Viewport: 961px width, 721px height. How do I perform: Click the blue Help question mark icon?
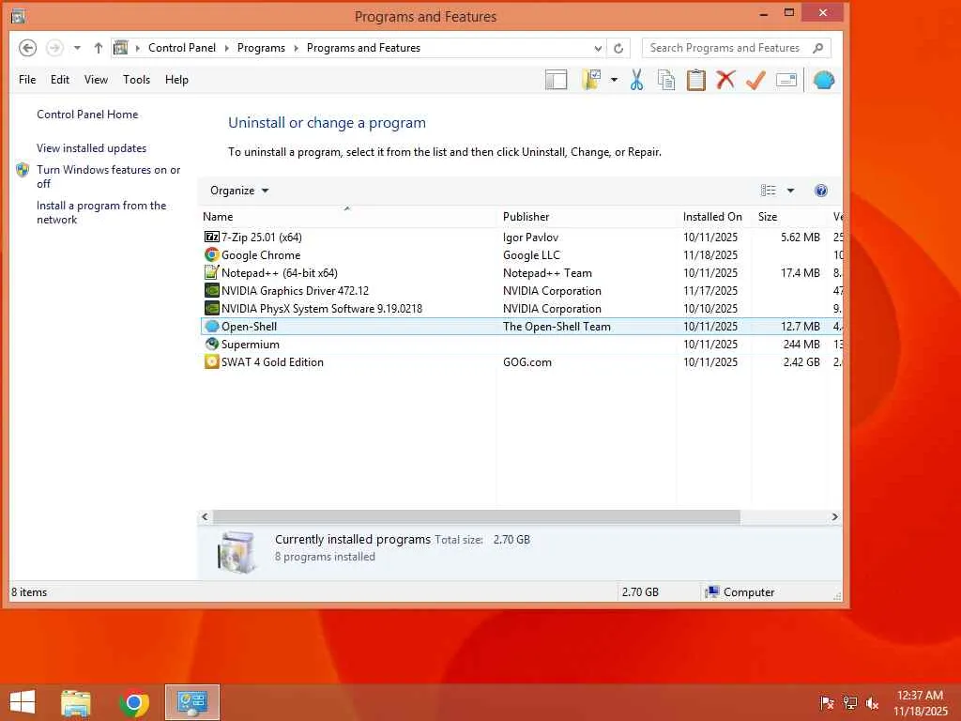[x=820, y=191]
